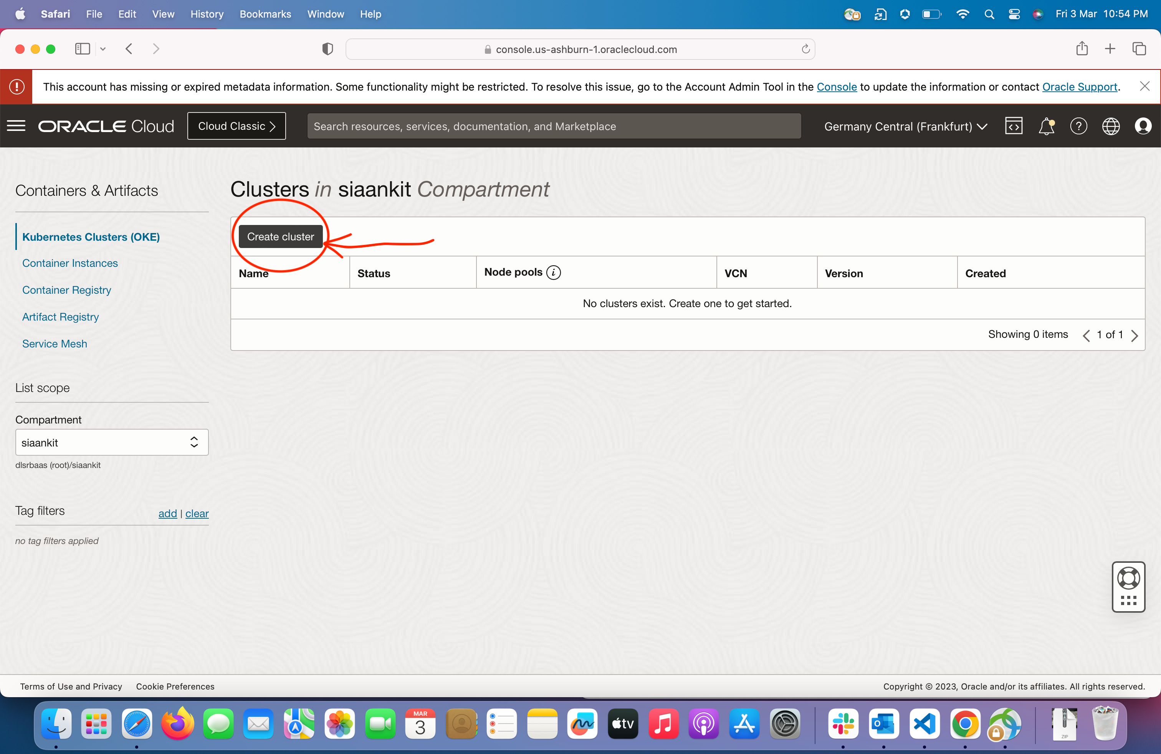Open Cloud Shell developer tools icon
Image resolution: width=1161 pixels, height=754 pixels.
coord(1014,126)
